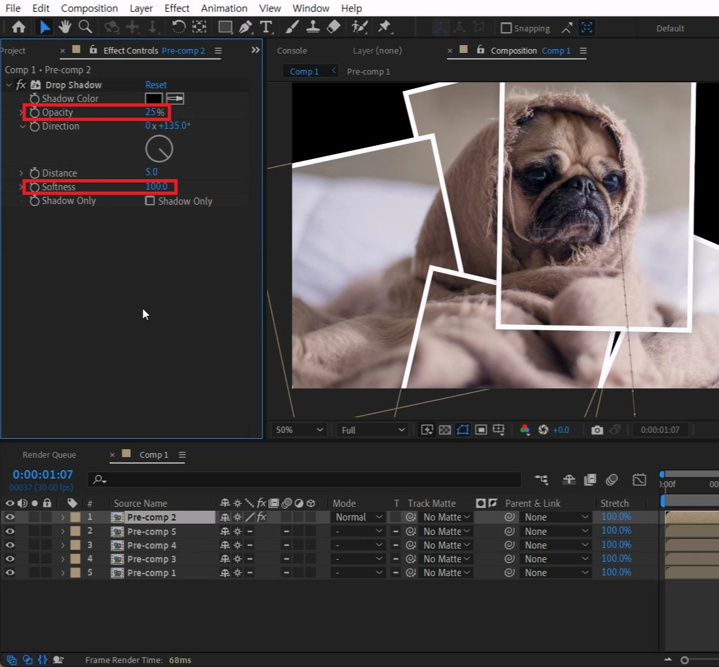
Task: Hide Pre-comp 1 layer eye
Action: pos(10,573)
